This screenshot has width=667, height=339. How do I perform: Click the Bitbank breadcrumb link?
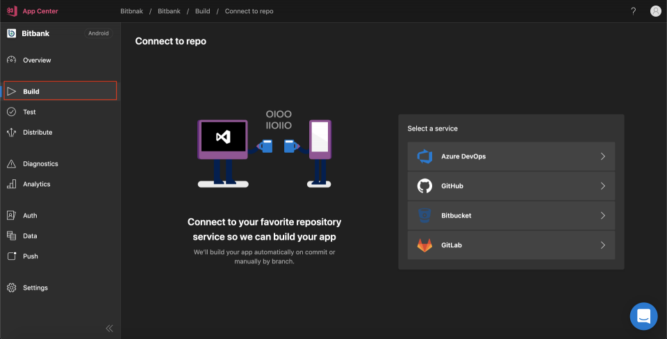[169, 11]
